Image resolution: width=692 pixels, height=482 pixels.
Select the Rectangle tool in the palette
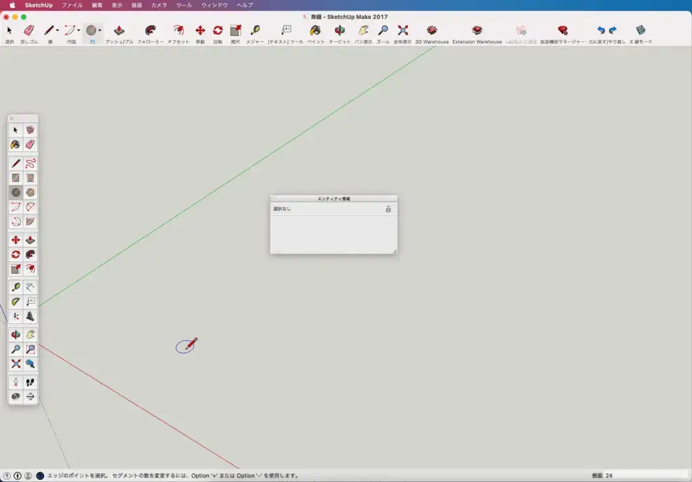[x=16, y=178]
